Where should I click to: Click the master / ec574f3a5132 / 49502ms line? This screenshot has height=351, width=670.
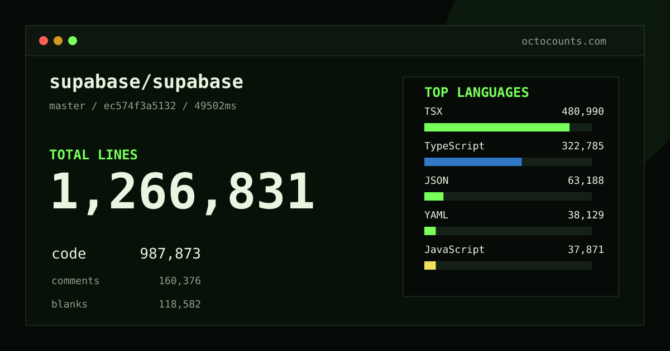143,106
